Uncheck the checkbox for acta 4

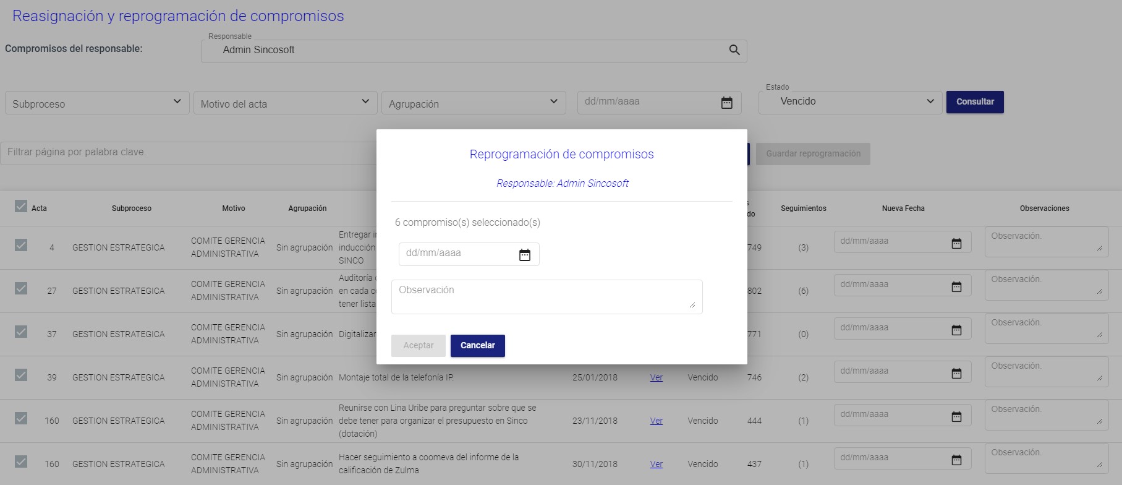(x=21, y=245)
